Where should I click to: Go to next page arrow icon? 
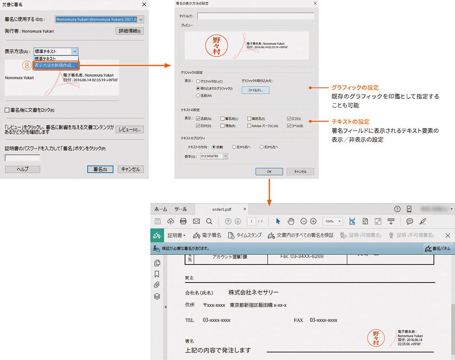click(x=238, y=221)
